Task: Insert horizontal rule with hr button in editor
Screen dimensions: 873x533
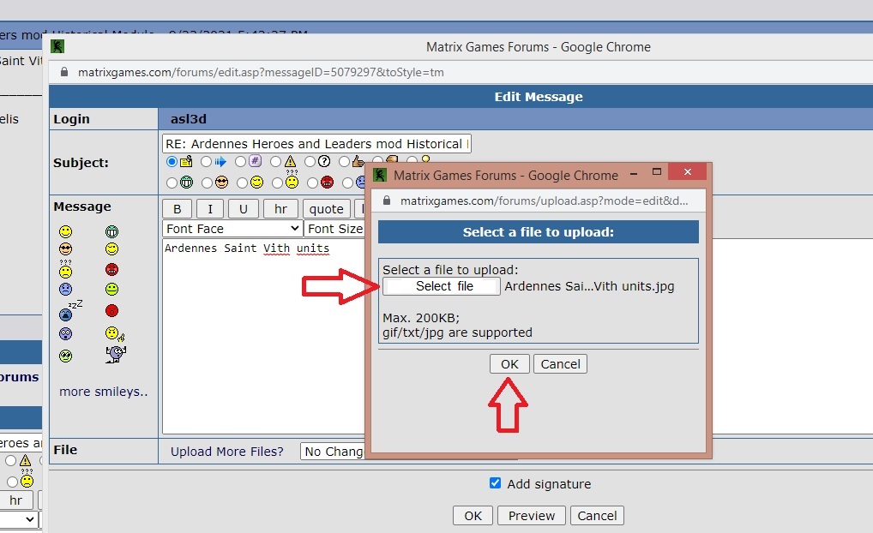Action: coord(280,208)
